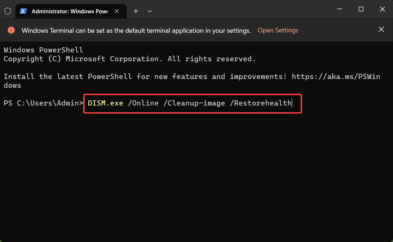Viewport: 393px width, 242px height.
Task: Close the Windows PowerShell tab
Action: click(x=117, y=11)
